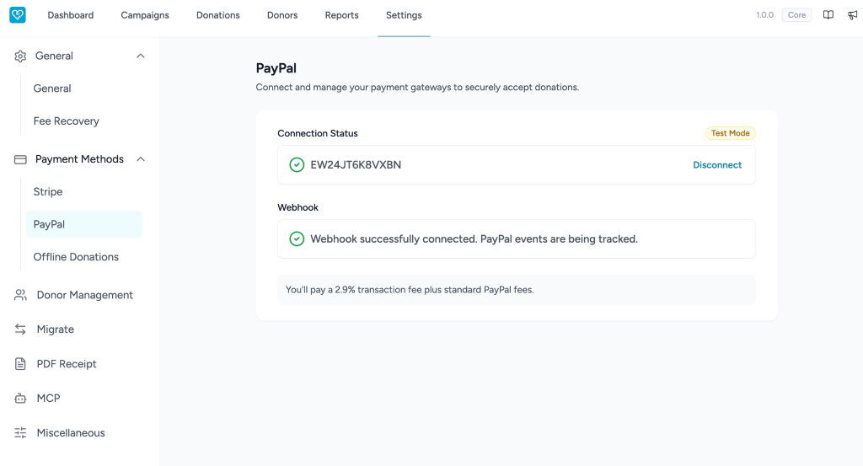
Task: Collapse the Payment Methods chevron
Action: [141, 159]
